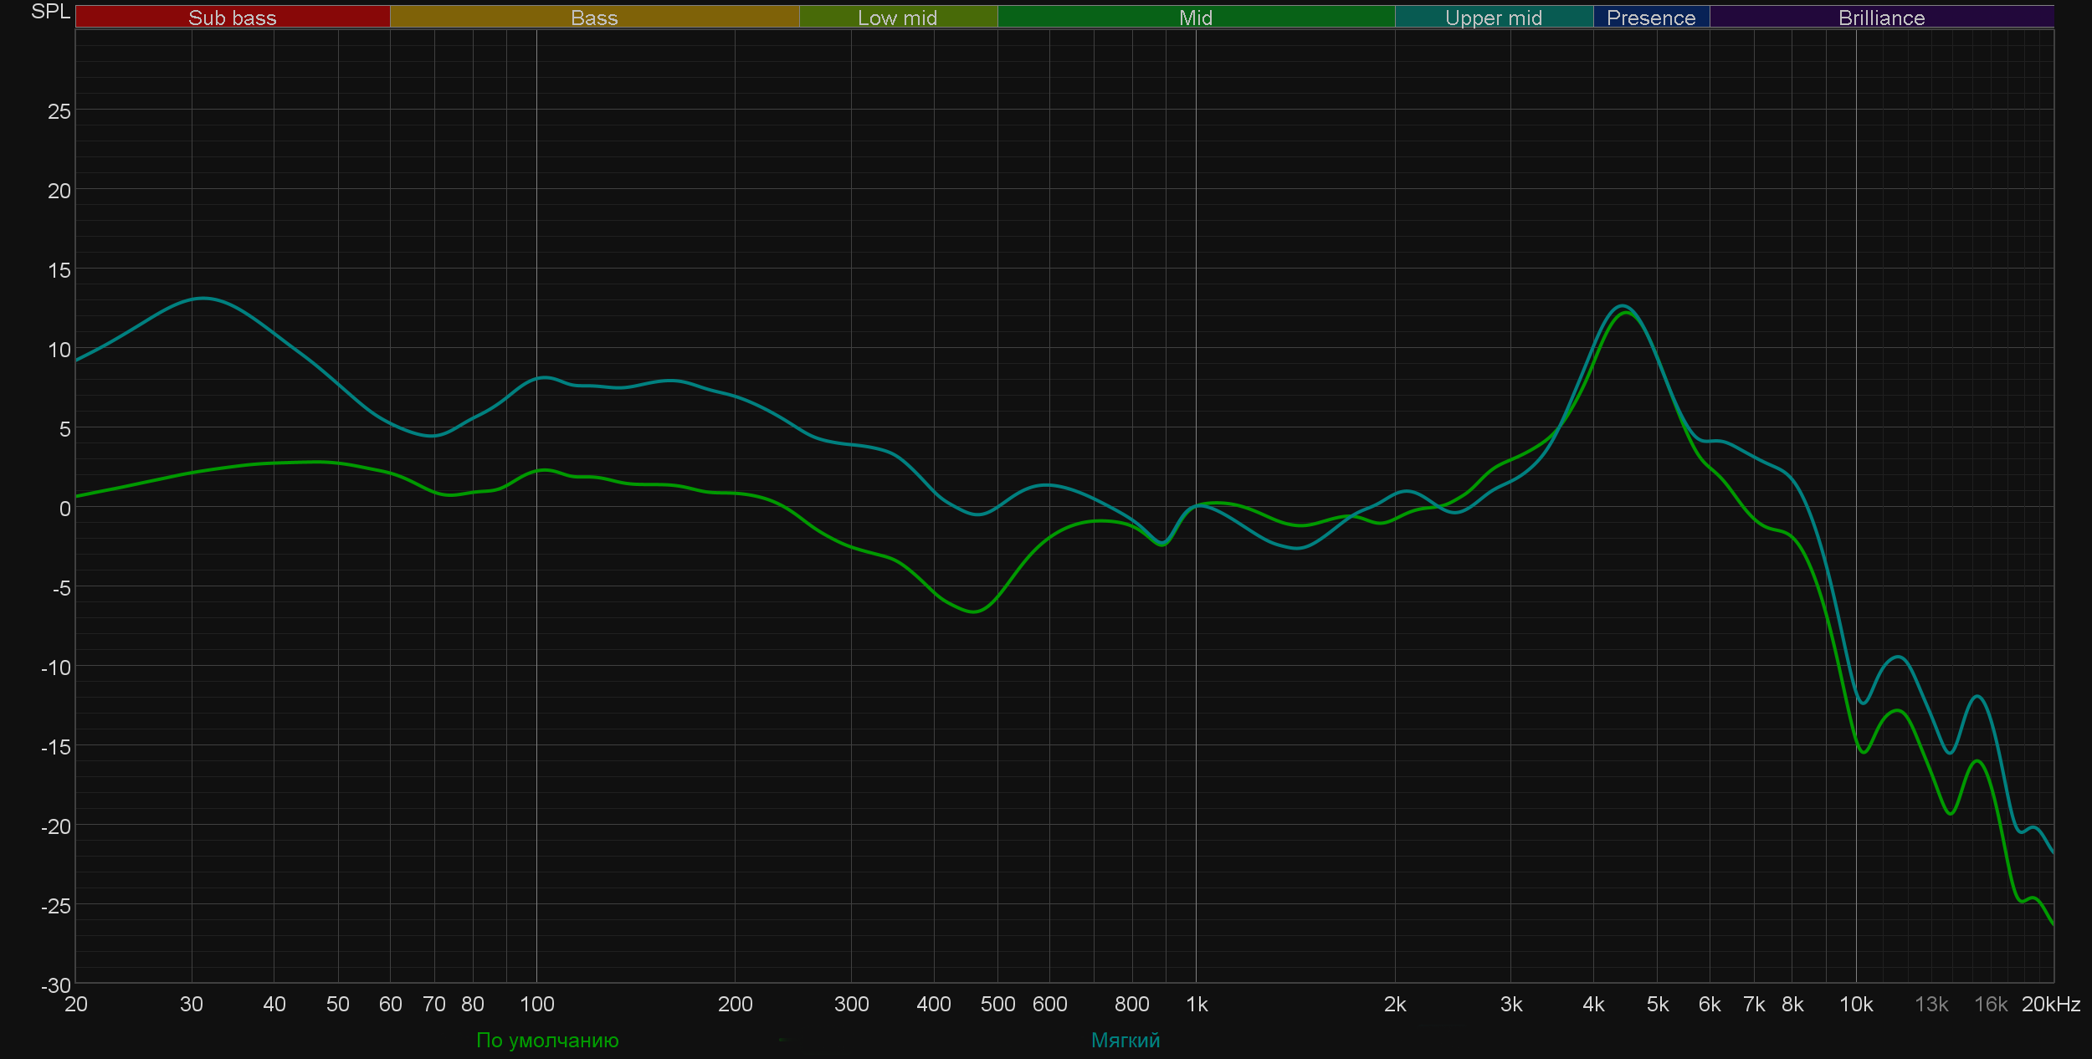Select the Mid band header

click(x=1195, y=18)
